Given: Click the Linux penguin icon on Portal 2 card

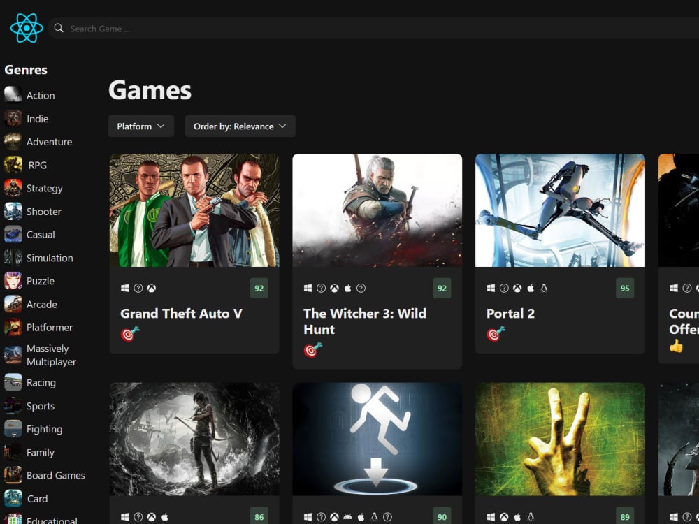Looking at the screenshot, I should (544, 289).
